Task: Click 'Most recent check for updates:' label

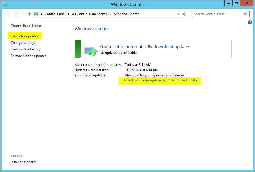Action: (x=98, y=65)
